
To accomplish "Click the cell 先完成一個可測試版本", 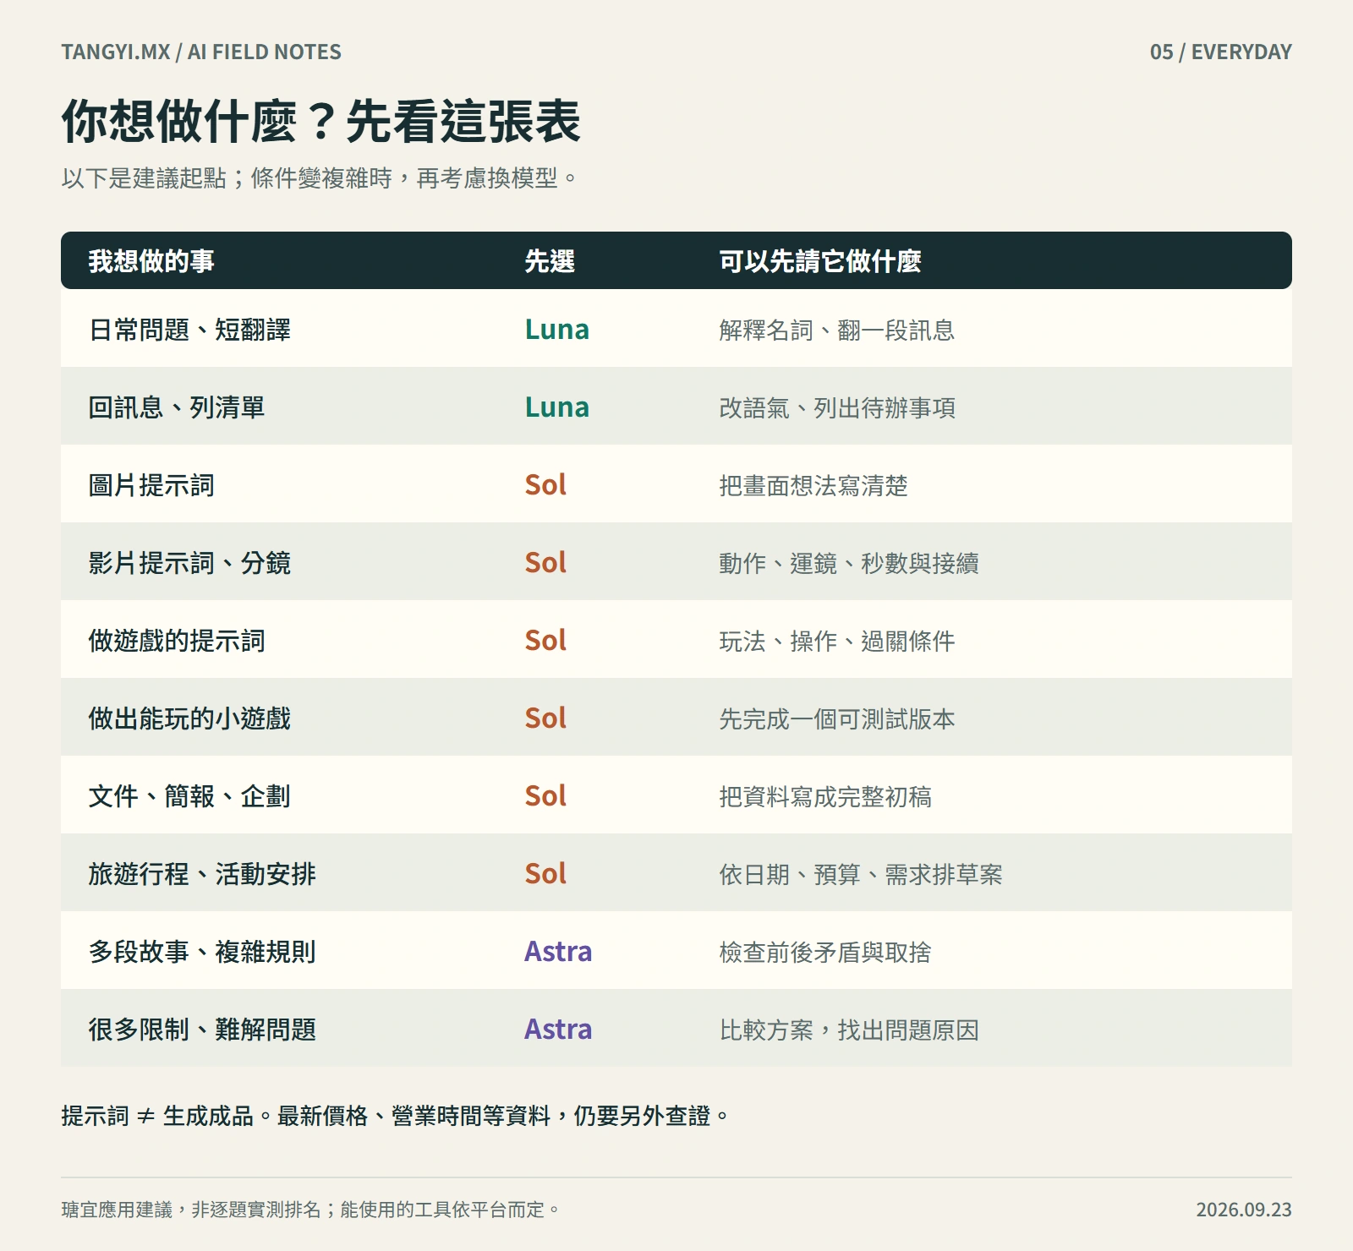I will pos(837,719).
